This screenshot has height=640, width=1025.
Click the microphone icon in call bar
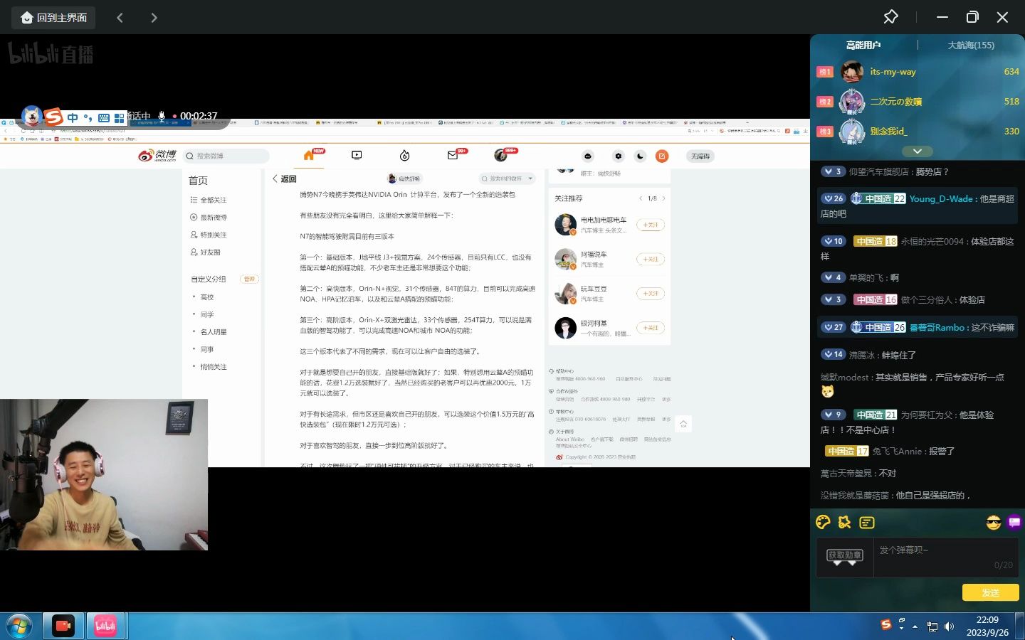(162, 116)
